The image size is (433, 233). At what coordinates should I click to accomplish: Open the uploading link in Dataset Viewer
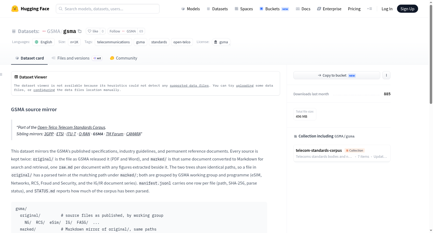245,86
